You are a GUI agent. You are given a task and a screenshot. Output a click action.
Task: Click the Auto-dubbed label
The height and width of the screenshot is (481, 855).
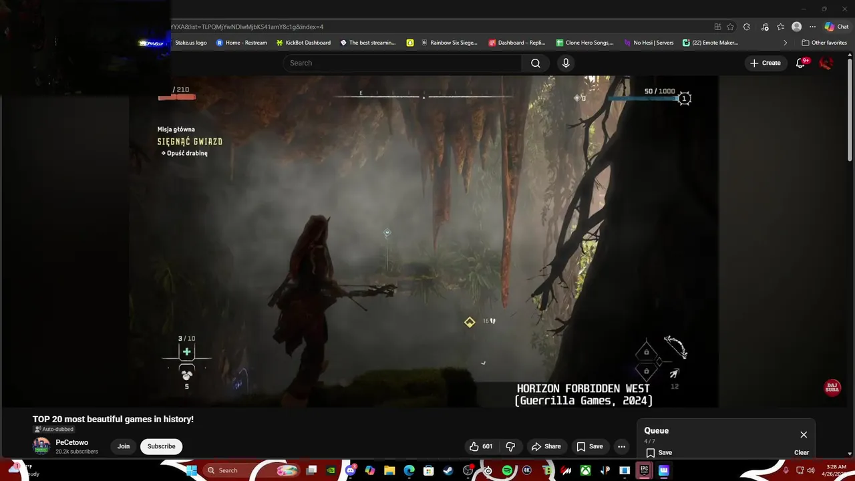click(x=54, y=429)
